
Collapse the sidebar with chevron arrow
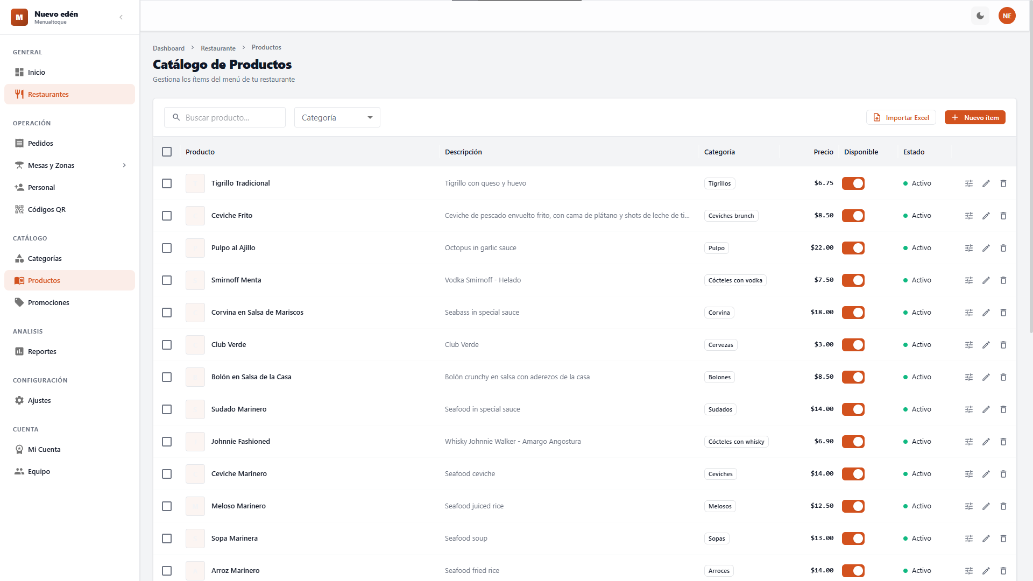[x=121, y=17]
